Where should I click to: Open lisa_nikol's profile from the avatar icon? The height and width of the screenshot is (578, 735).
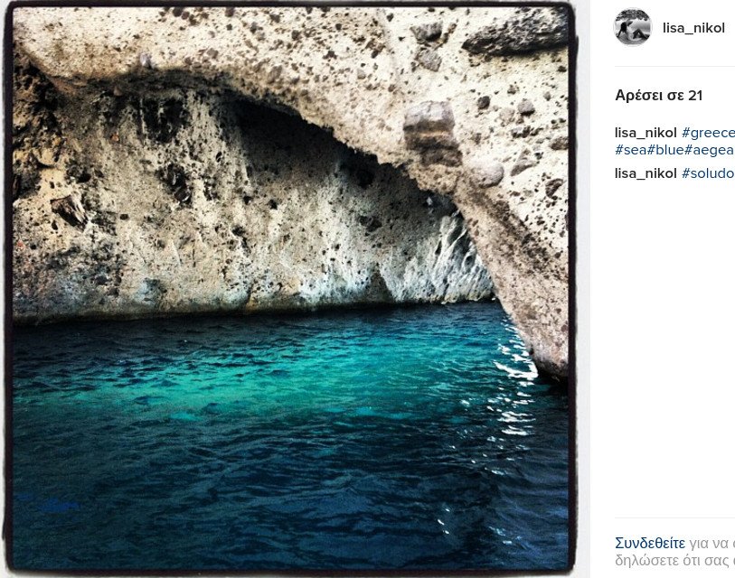coord(631,27)
